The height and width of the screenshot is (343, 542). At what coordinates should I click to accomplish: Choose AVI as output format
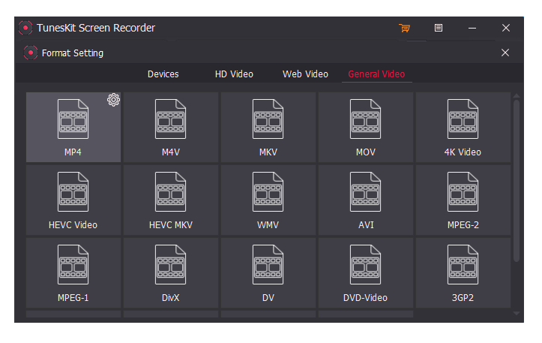(x=365, y=200)
